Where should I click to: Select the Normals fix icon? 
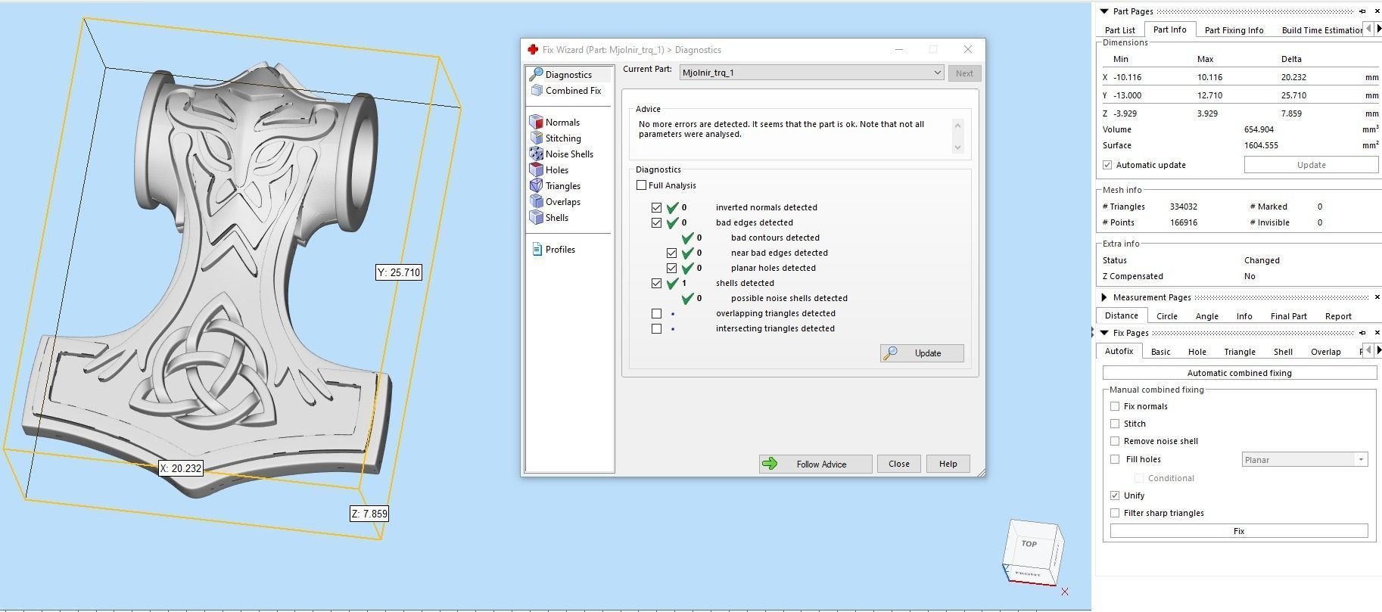537,123
